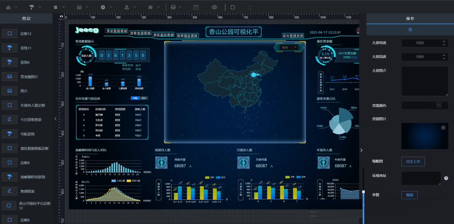Select the 操作 tab in right panel
This screenshot has height=224, width=454.
coord(410,18)
